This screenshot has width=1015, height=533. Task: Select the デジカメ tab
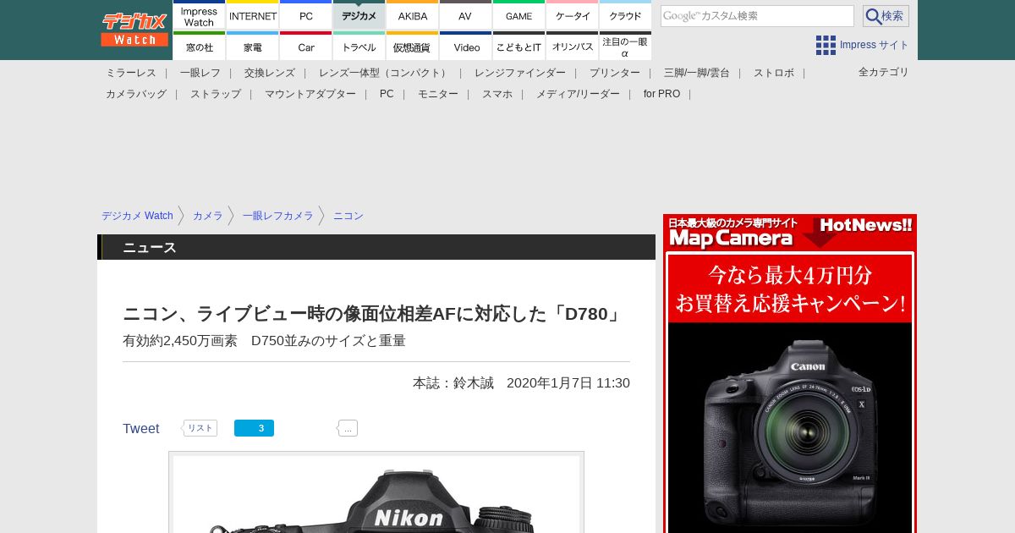[359, 14]
